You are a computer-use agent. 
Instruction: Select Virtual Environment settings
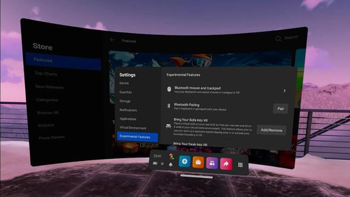click(133, 128)
